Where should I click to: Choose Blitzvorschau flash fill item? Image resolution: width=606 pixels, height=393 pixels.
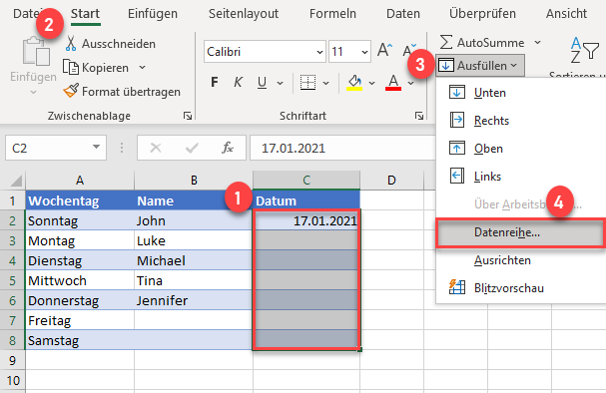520,288
